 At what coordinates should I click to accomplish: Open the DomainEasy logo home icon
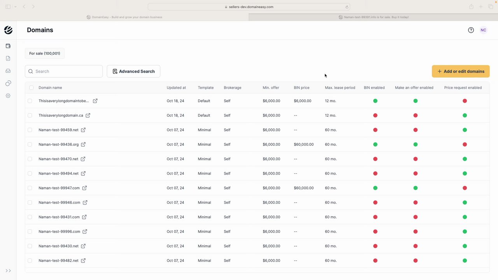click(x=8, y=30)
